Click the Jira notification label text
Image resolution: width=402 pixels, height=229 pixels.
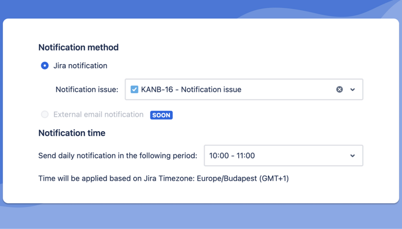[80, 66]
